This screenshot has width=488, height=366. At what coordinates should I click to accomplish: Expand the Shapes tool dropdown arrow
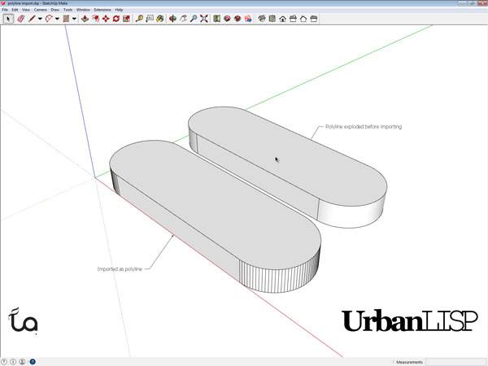(x=74, y=18)
